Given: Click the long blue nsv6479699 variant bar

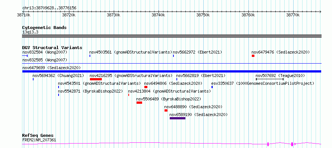Looking at the screenshot, I should [172, 71].
